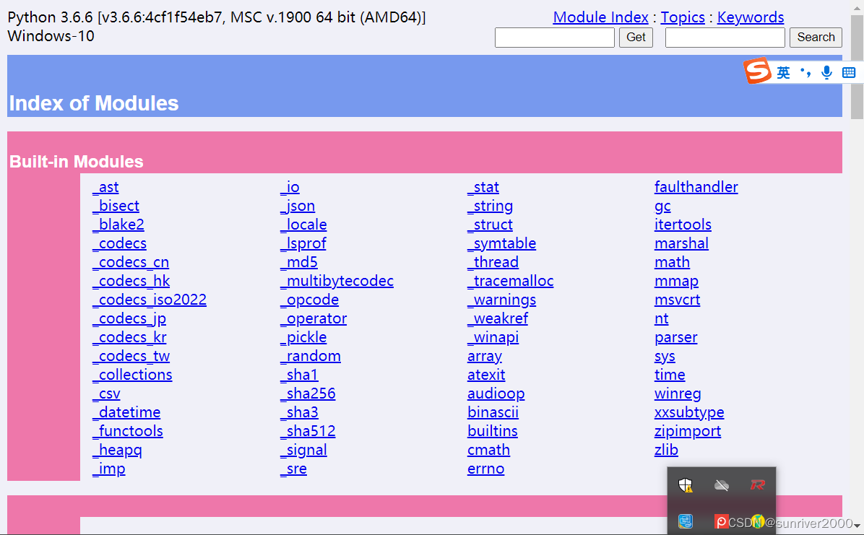Image resolution: width=864 pixels, height=535 pixels.
Task: Open the _sre module link
Action: click(293, 469)
